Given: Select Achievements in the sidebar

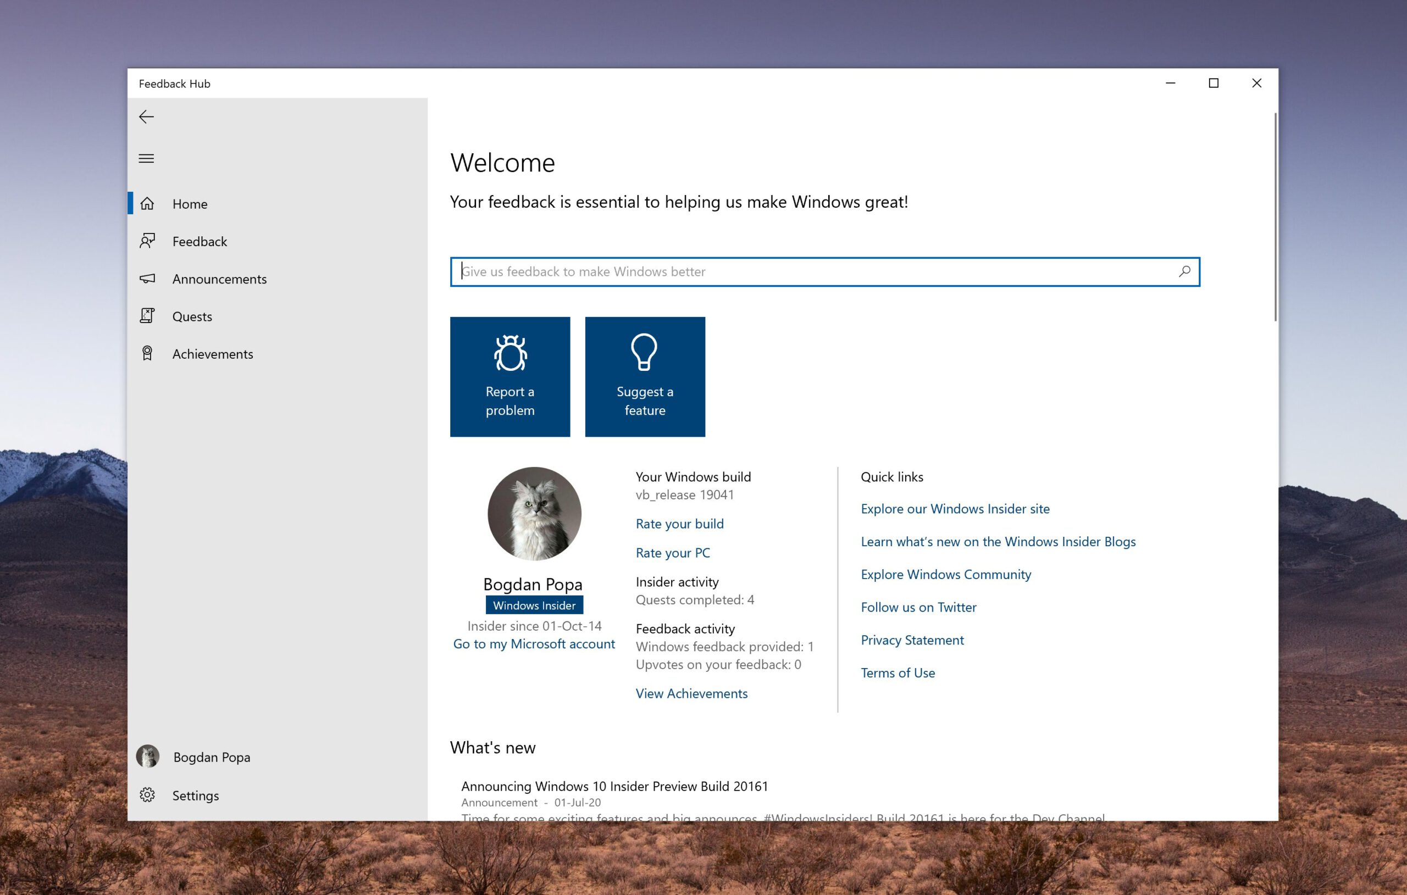Looking at the screenshot, I should (x=278, y=353).
